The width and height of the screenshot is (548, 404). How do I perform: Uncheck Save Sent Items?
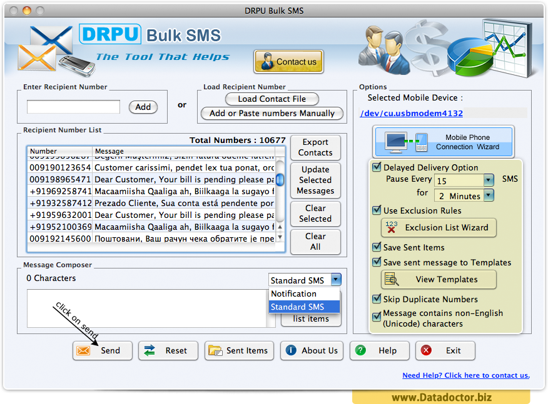coord(377,247)
